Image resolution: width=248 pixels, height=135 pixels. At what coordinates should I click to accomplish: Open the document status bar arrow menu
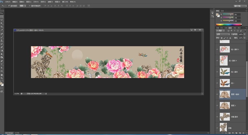46,94
